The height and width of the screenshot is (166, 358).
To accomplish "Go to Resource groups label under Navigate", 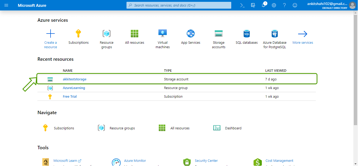I will point(122,128).
